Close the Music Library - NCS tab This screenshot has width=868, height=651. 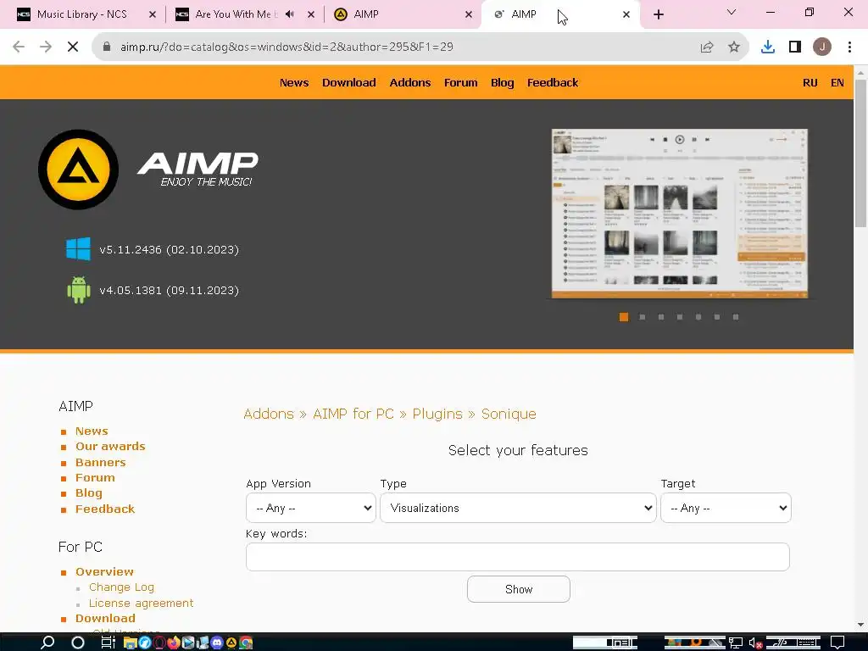click(x=153, y=14)
